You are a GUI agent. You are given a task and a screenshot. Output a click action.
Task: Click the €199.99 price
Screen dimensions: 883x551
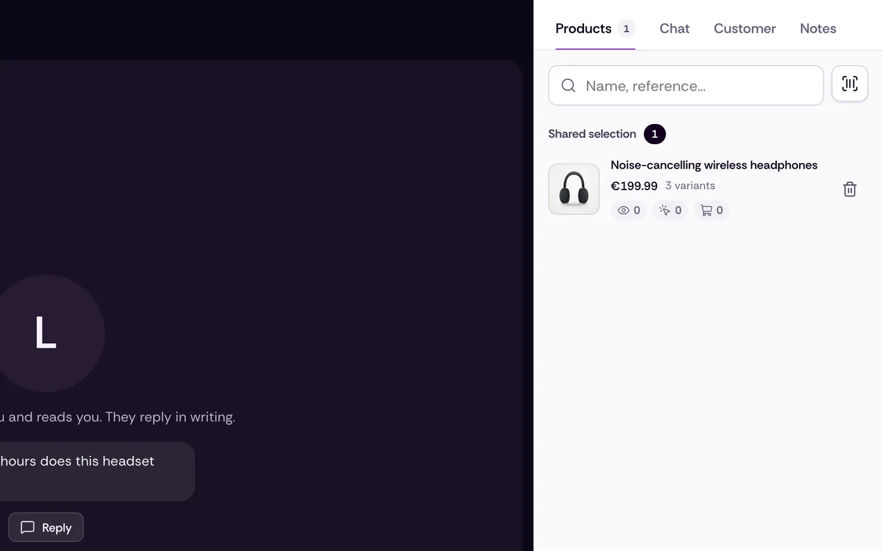pyautogui.click(x=634, y=186)
